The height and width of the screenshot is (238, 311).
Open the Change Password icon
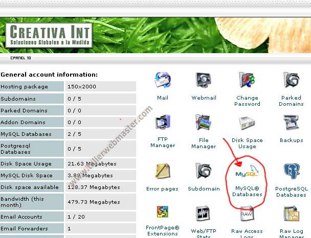tap(247, 81)
